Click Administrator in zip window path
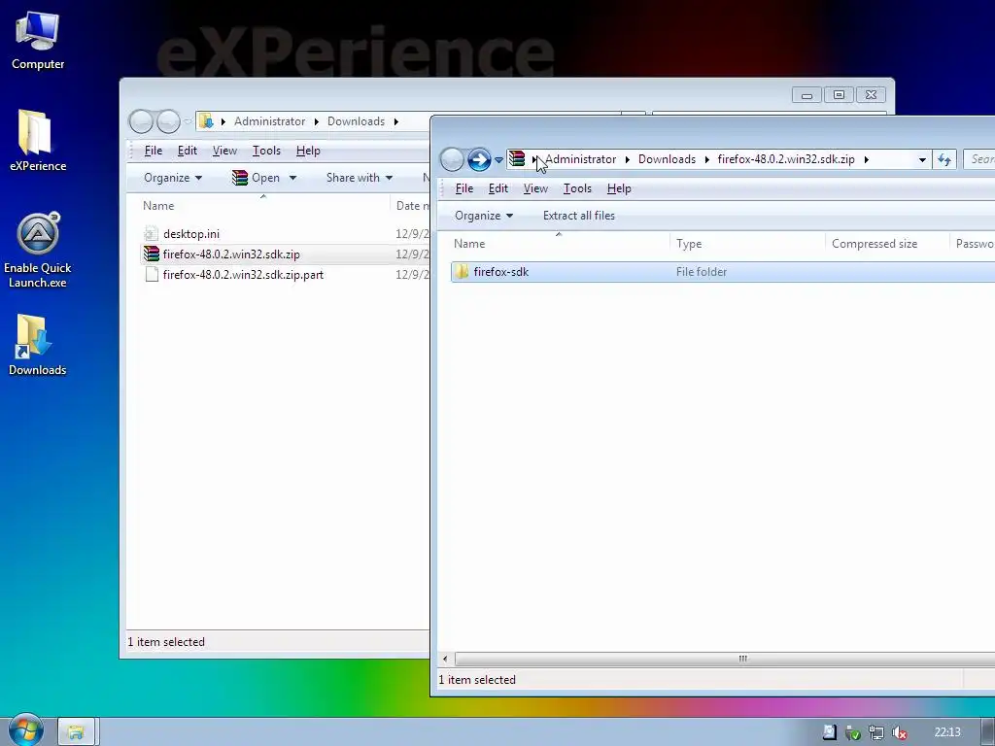 [581, 159]
